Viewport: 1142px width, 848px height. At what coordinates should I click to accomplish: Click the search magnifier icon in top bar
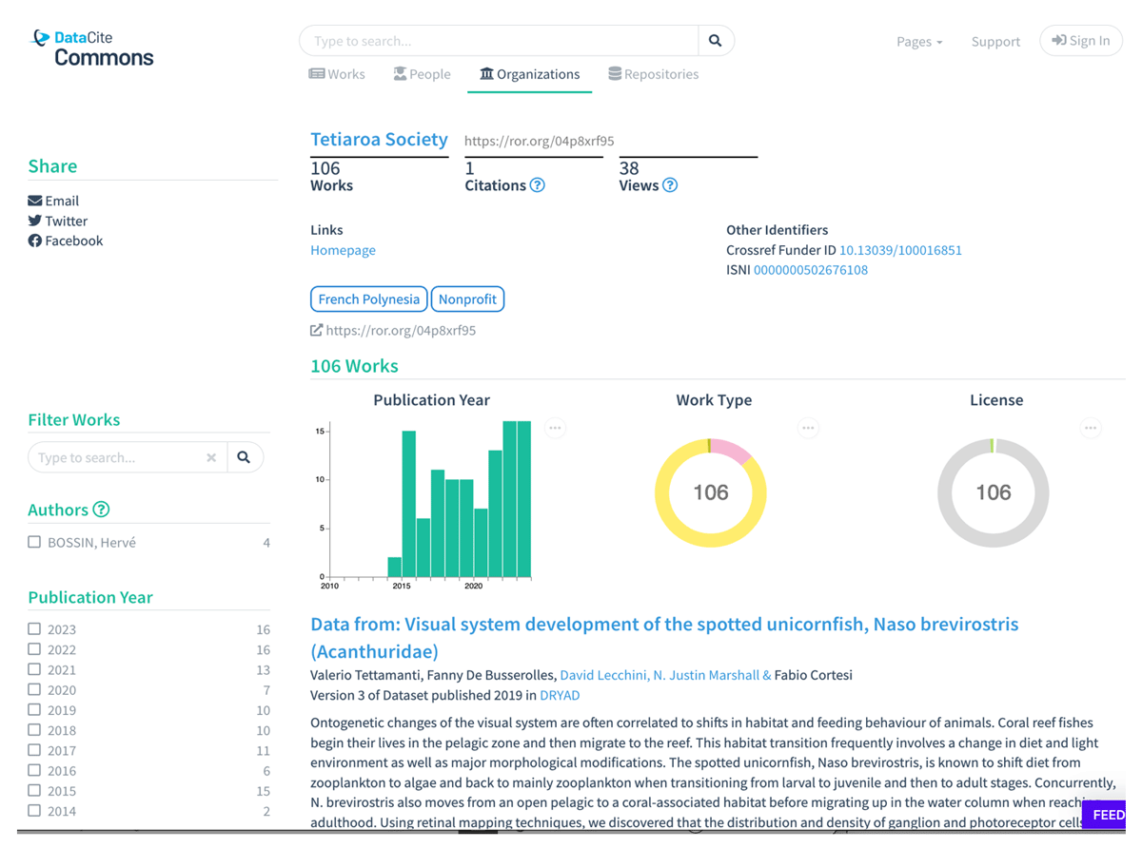(x=715, y=41)
